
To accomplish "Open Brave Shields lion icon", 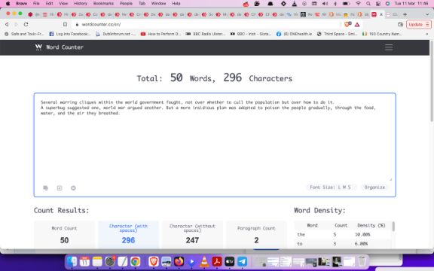I will point(347,24).
